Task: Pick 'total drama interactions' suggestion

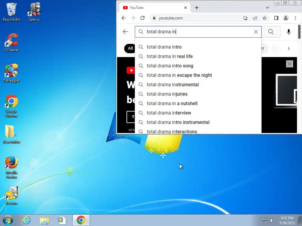Action: (x=198, y=130)
